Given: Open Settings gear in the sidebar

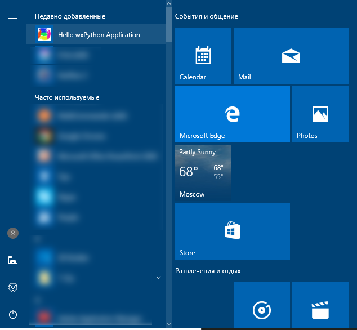Looking at the screenshot, I should coord(13,287).
